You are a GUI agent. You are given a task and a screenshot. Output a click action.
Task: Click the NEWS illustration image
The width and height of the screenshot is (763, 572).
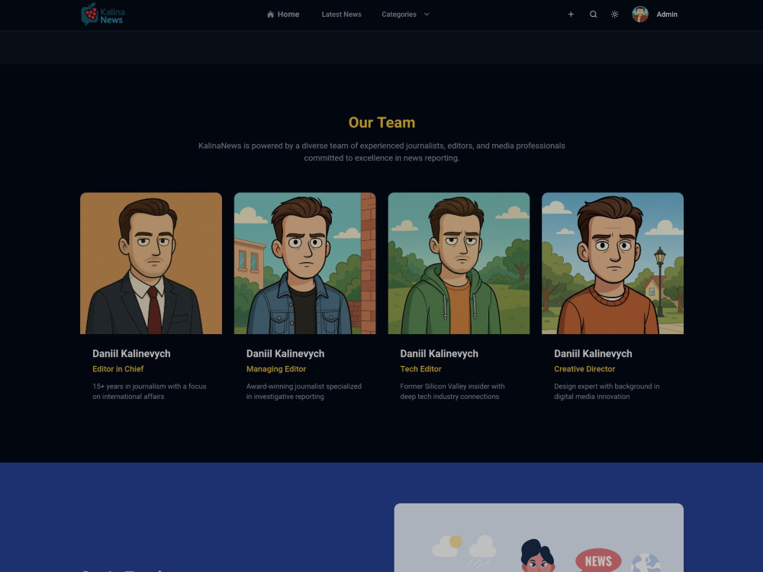click(539, 538)
